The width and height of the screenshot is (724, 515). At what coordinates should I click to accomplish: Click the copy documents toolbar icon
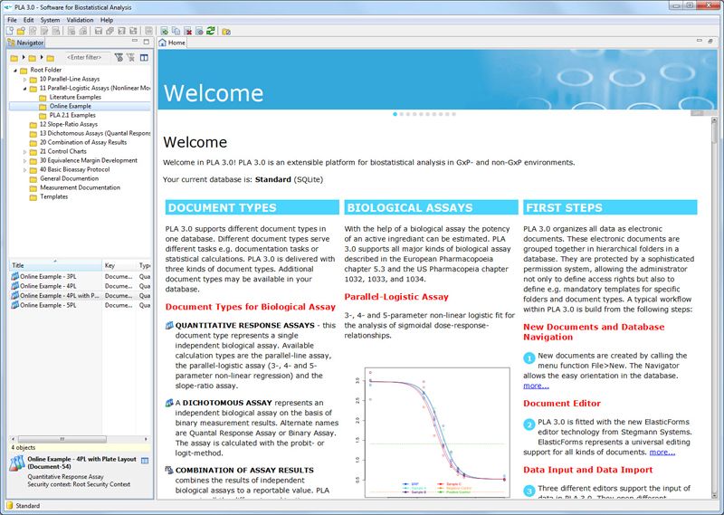[176, 31]
